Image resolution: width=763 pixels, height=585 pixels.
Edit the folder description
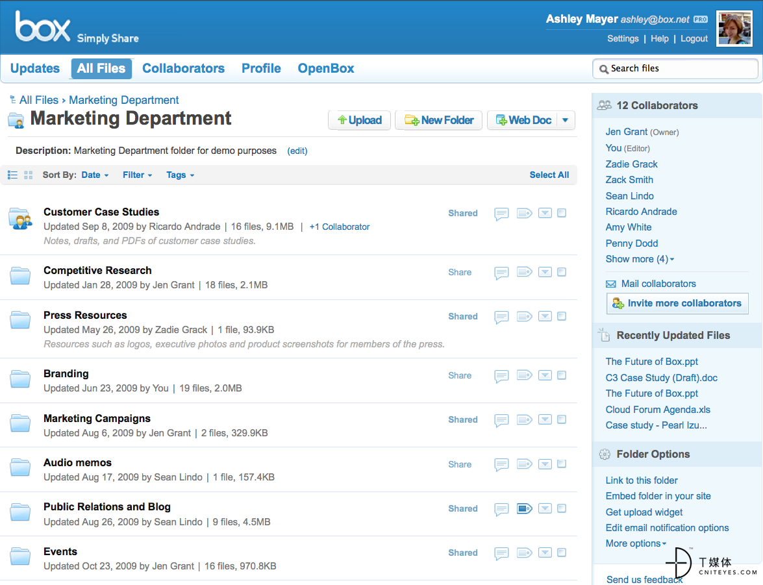pos(297,151)
